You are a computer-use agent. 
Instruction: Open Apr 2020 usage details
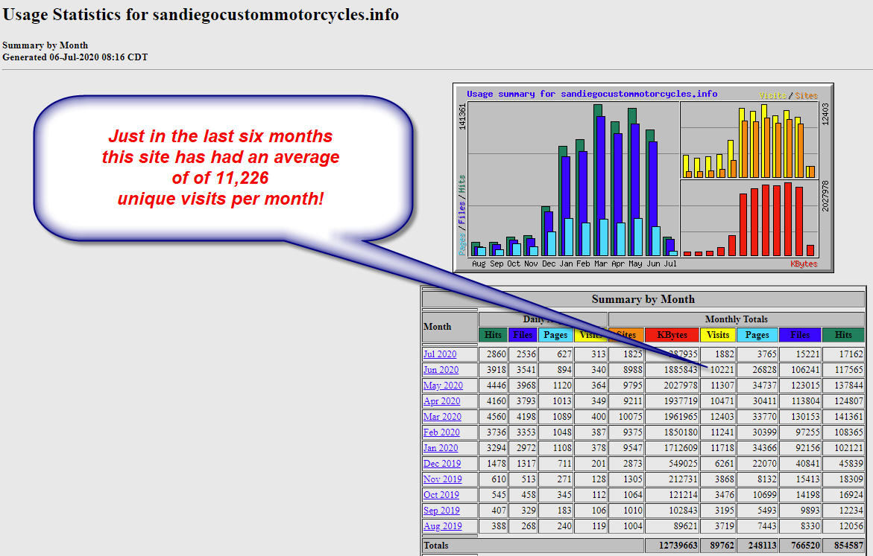point(443,401)
